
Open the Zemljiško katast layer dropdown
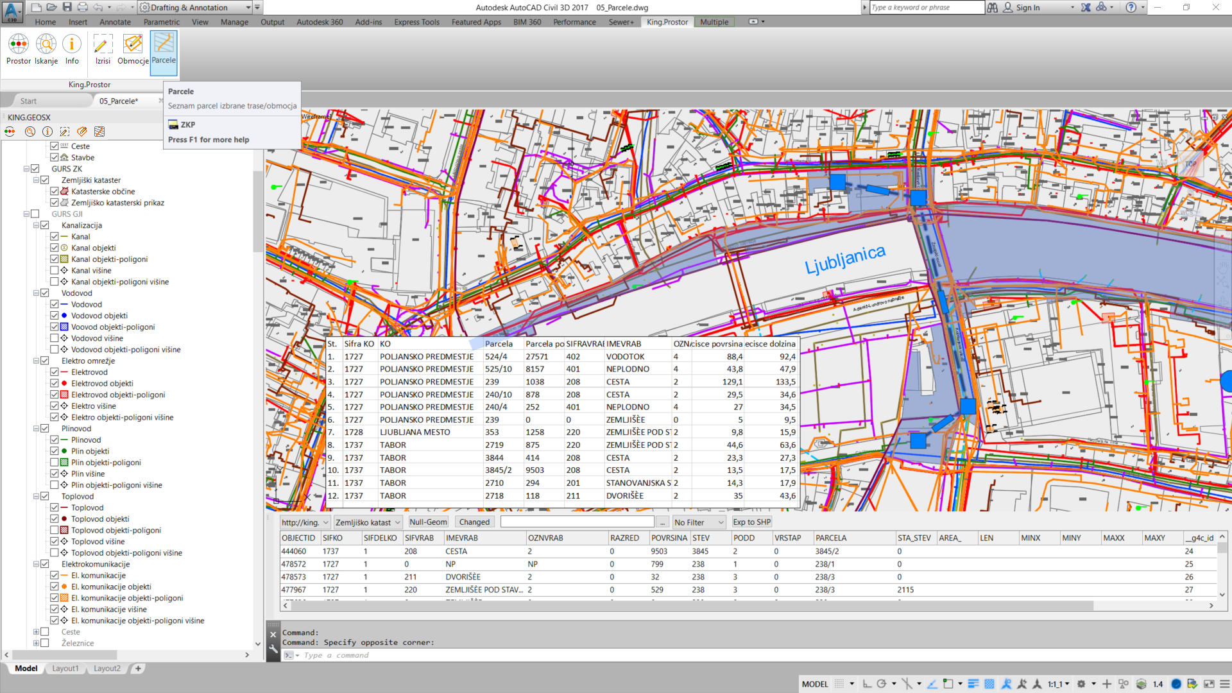[x=368, y=522]
